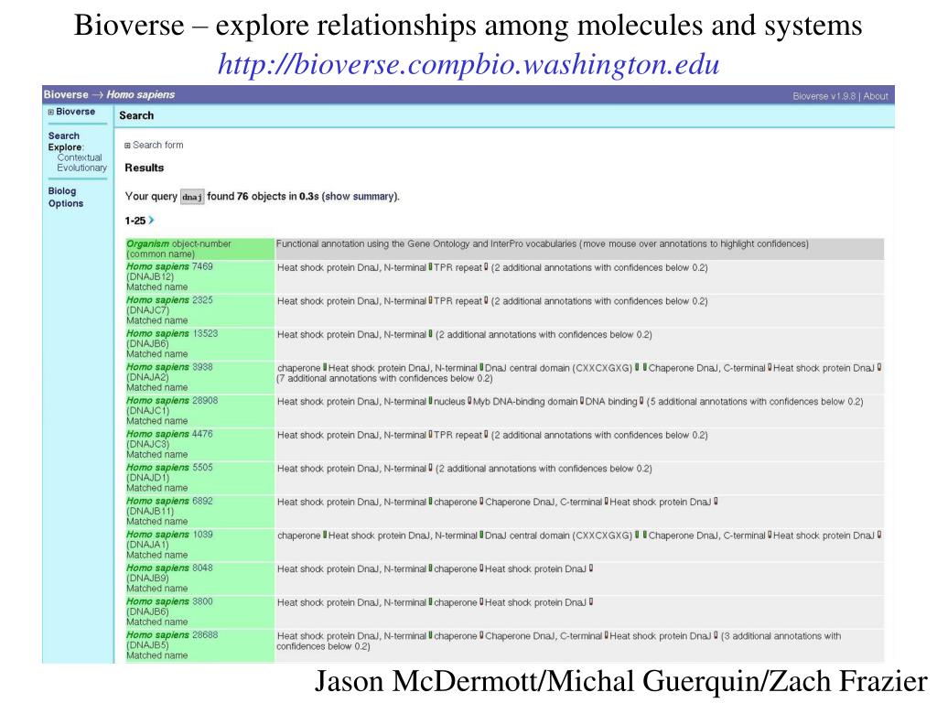The height and width of the screenshot is (703, 937).
Task: Click the Bioverse v1.9.8 version text
Action: click(x=824, y=96)
